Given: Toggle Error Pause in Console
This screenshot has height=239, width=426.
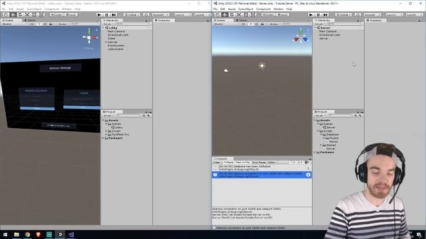Looking at the screenshot, I should click(x=259, y=162).
